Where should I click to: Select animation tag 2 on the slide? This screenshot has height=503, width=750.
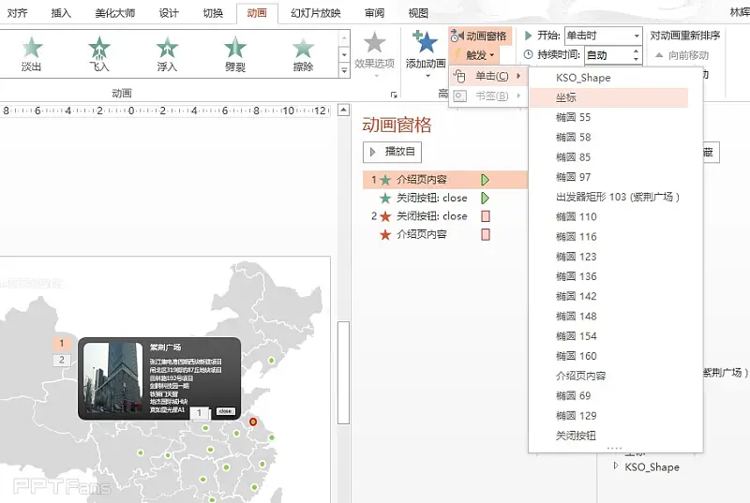pyautogui.click(x=61, y=360)
